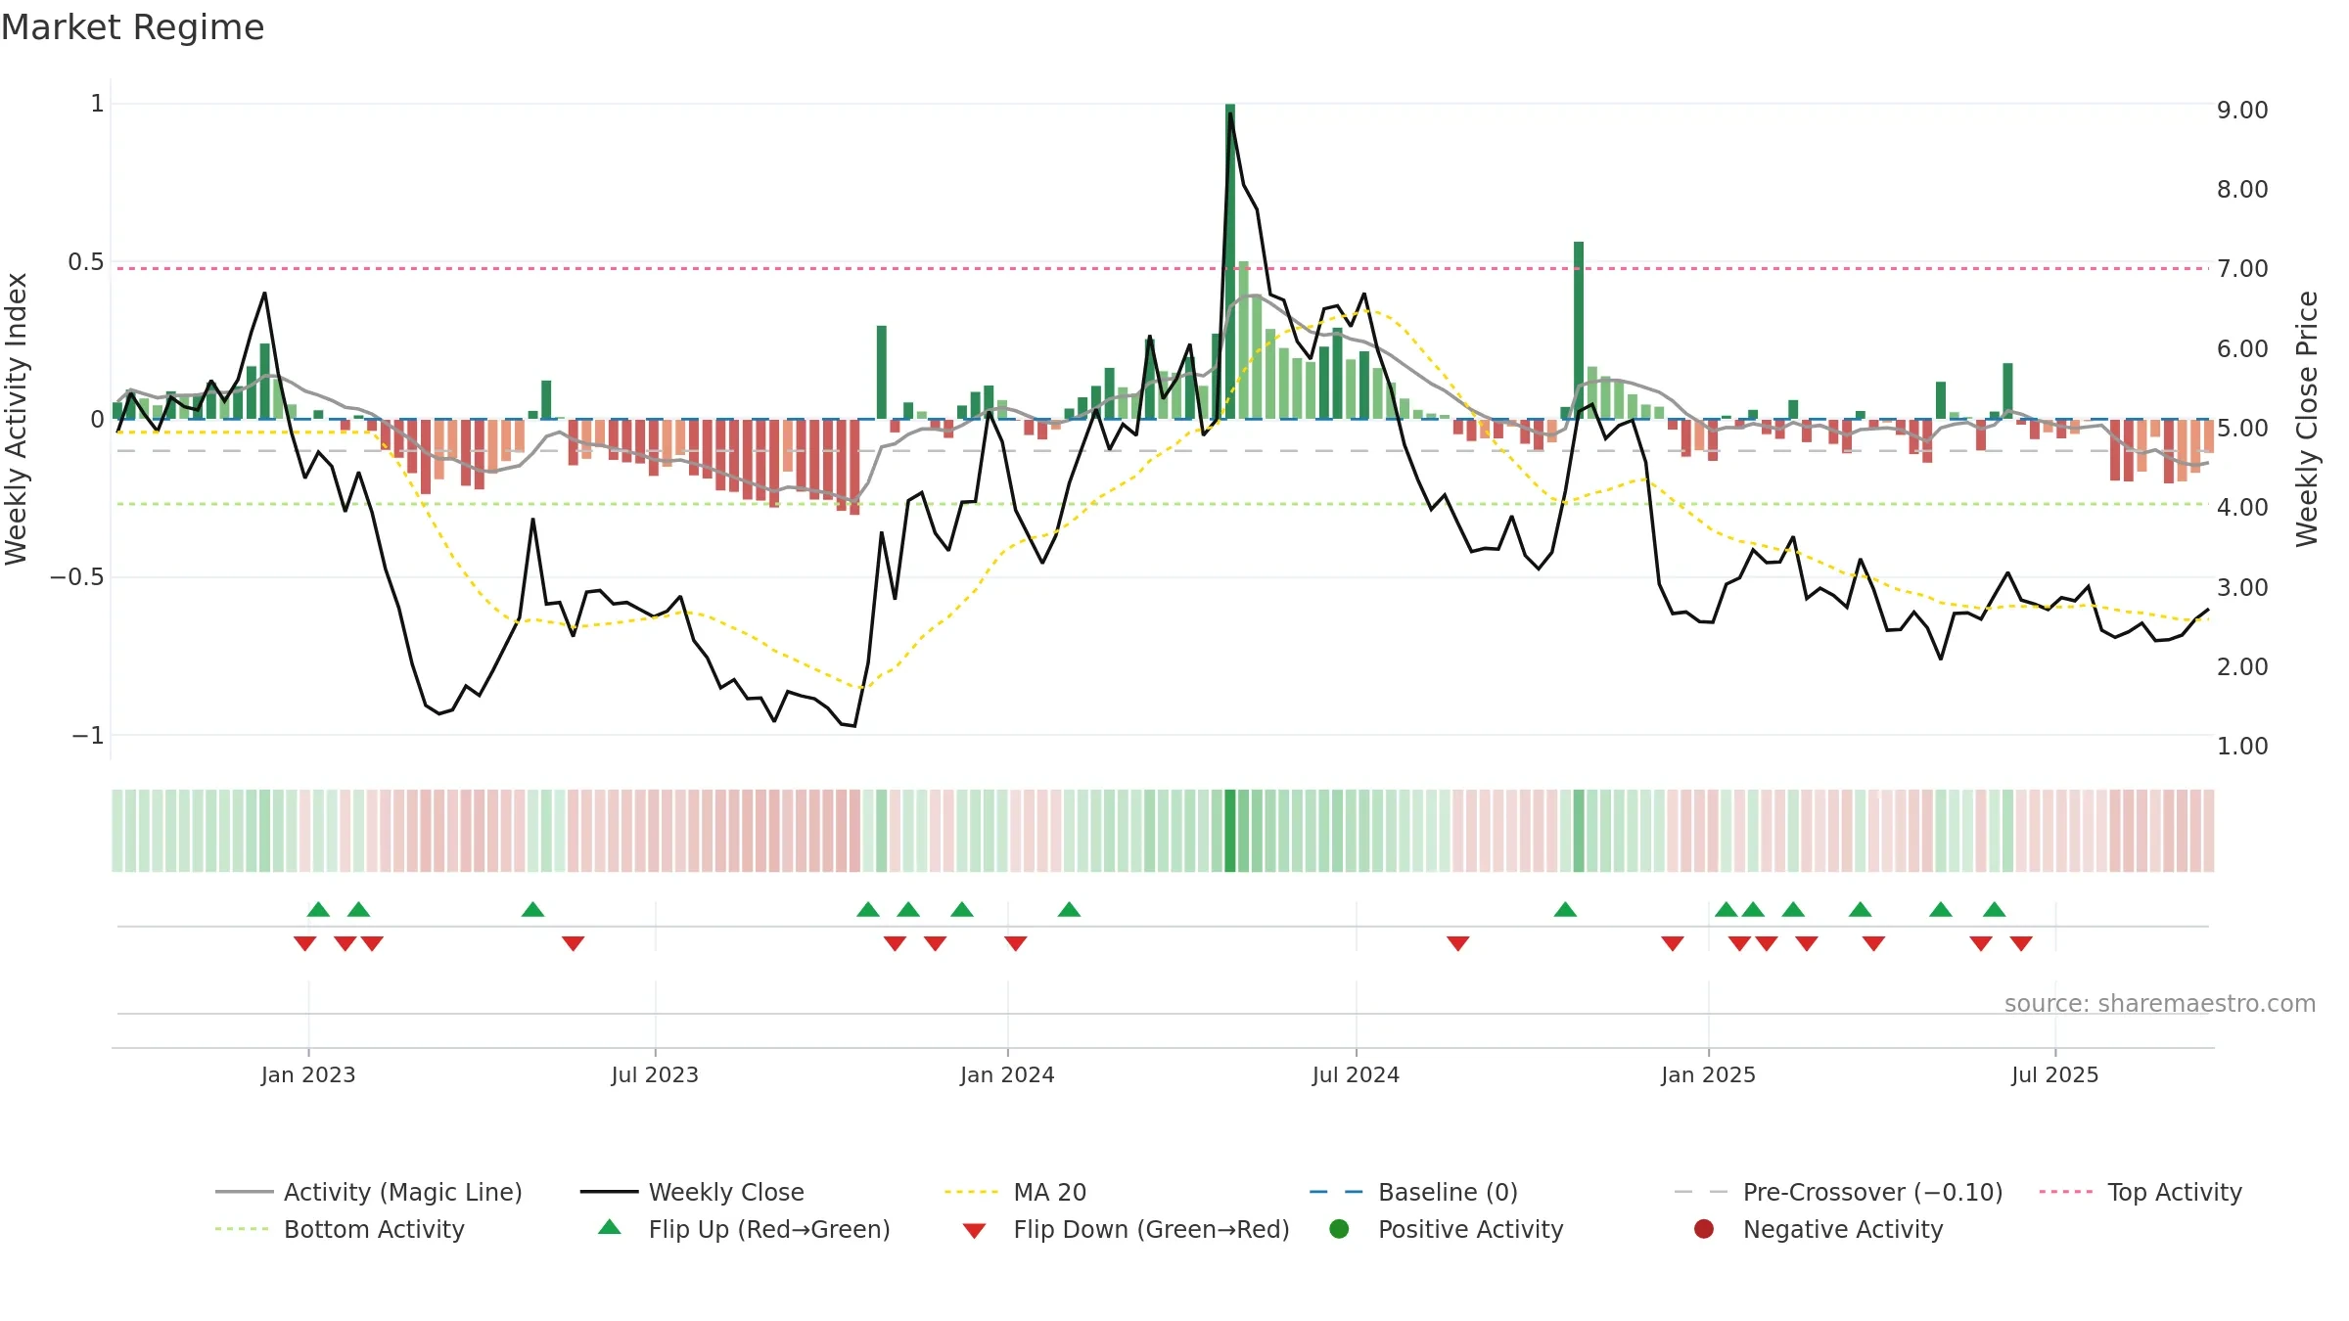Toggle the Positive Activity legend entry
The width and height of the screenshot is (2349, 1321).
click(1447, 1229)
